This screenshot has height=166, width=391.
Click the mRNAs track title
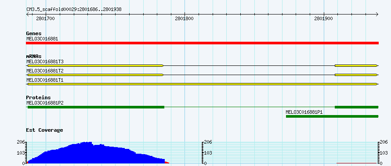point(34,56)
